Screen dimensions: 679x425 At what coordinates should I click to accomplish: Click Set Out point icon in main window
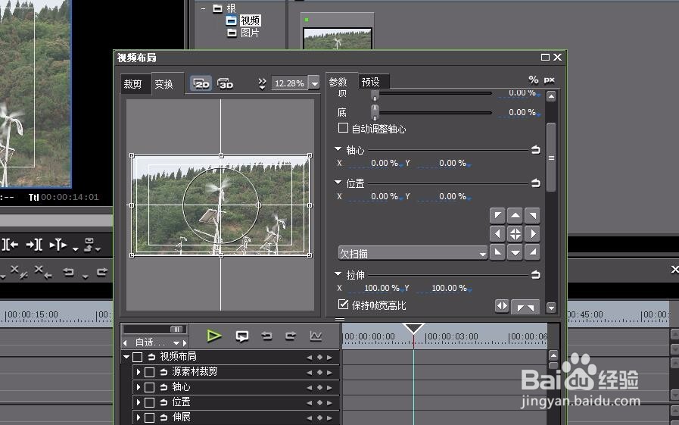point(34,245)
